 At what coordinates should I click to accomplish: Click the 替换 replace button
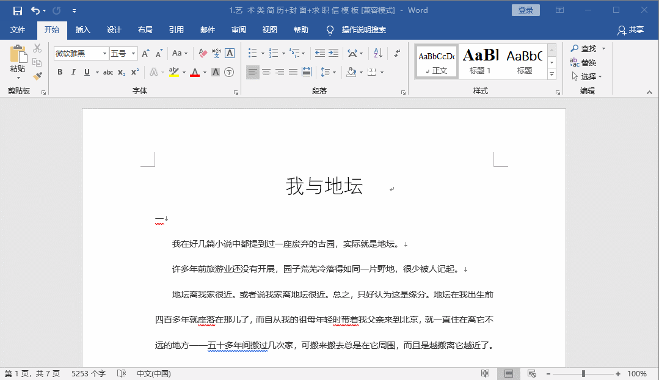[583, 63]
